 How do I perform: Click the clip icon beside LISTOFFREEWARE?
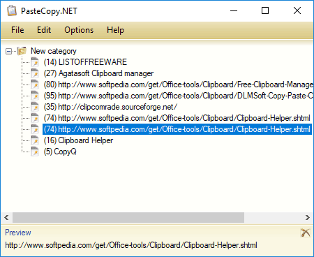click(x=35, y=62)
